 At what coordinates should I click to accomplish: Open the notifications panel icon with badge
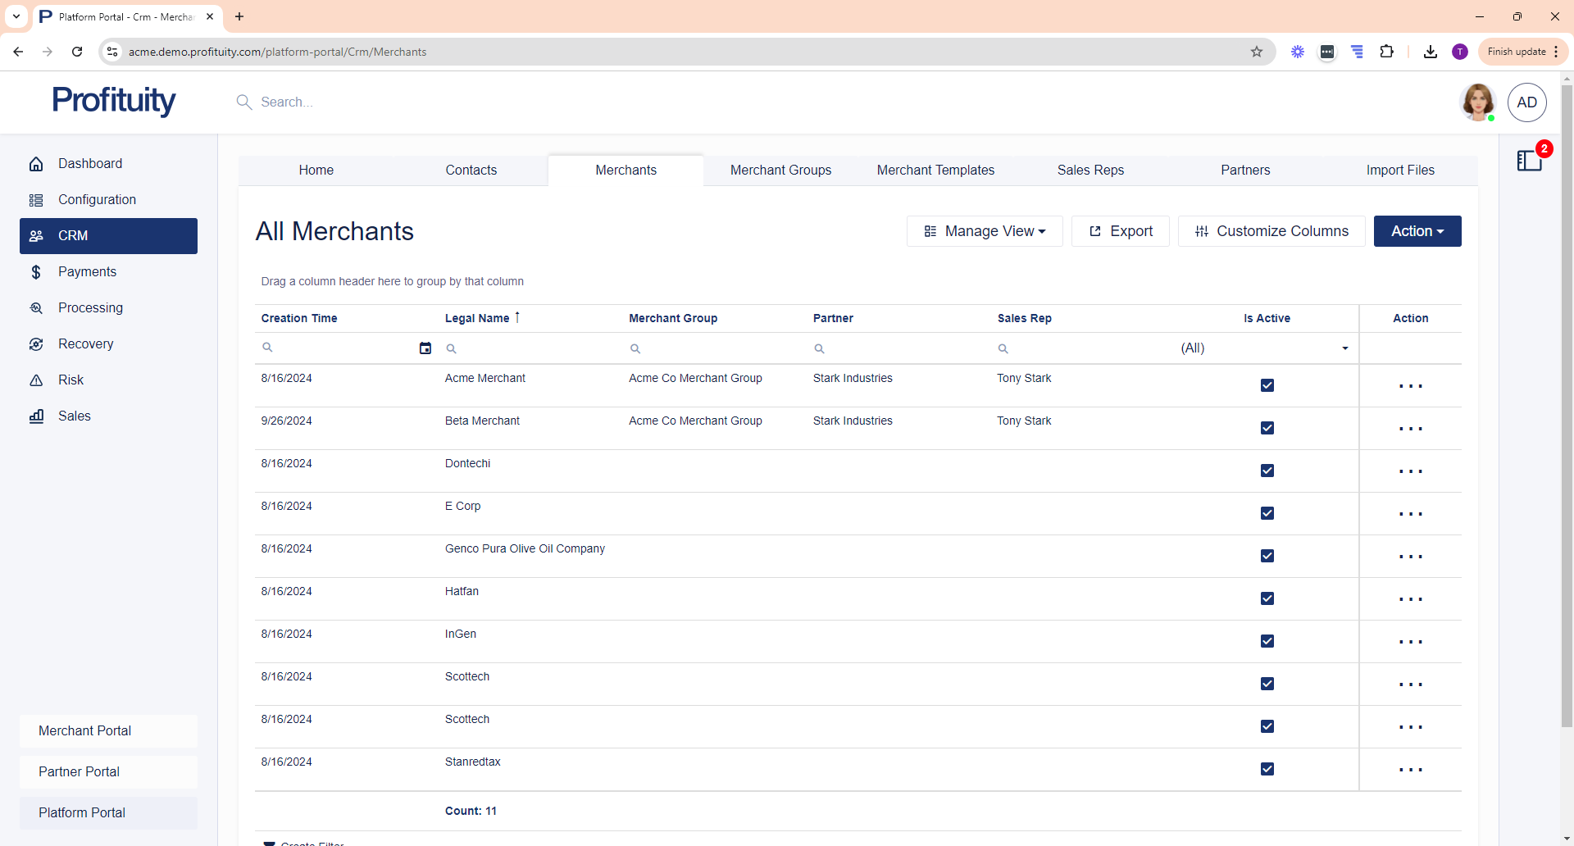point(1529,160)
